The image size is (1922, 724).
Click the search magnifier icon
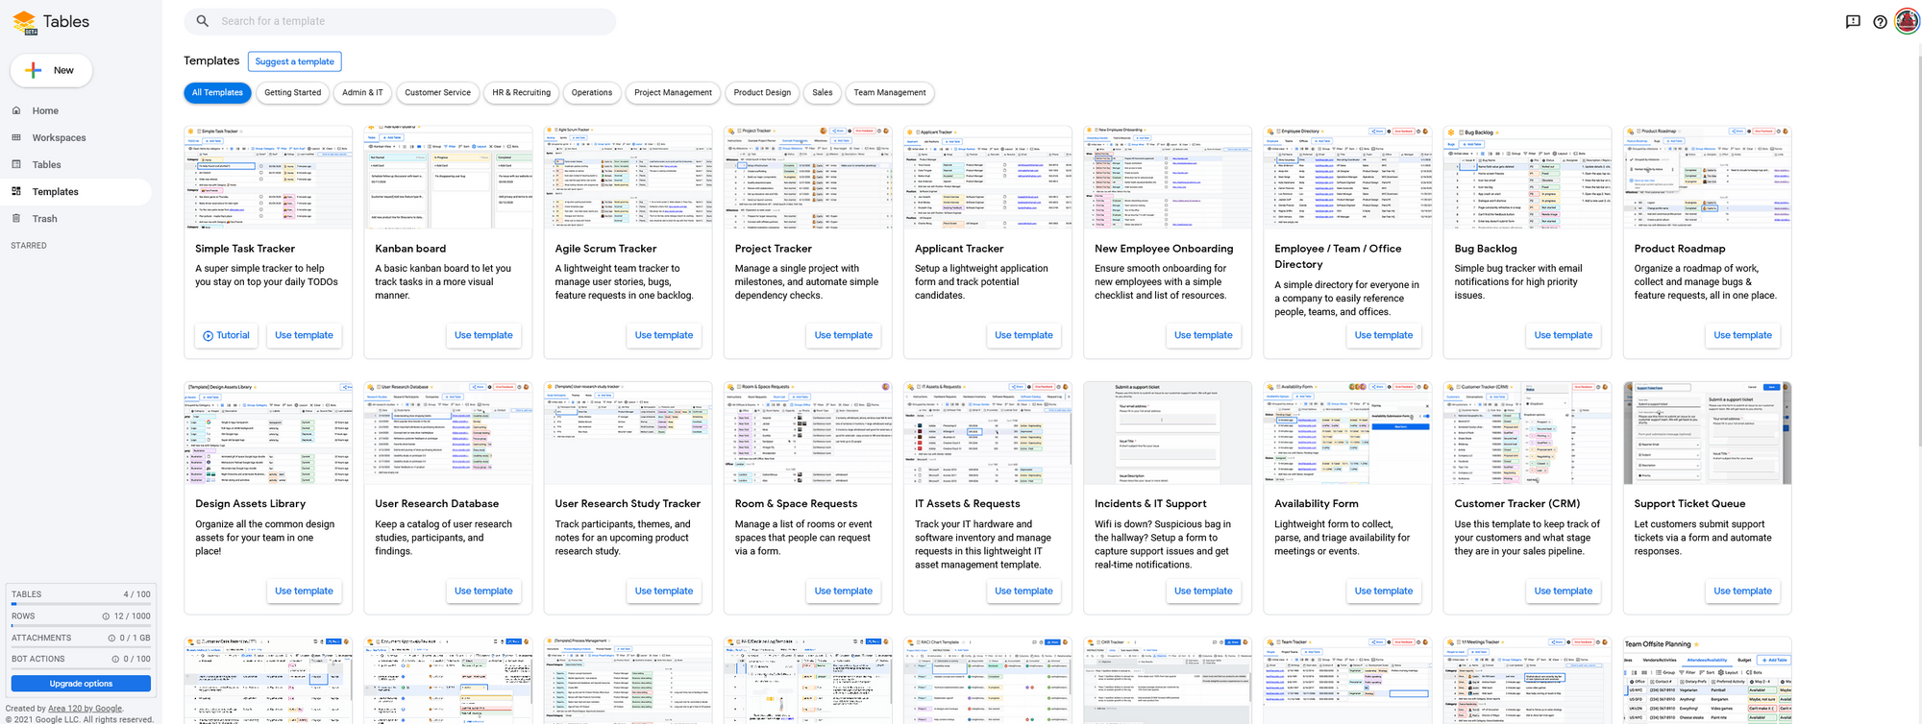202,21
